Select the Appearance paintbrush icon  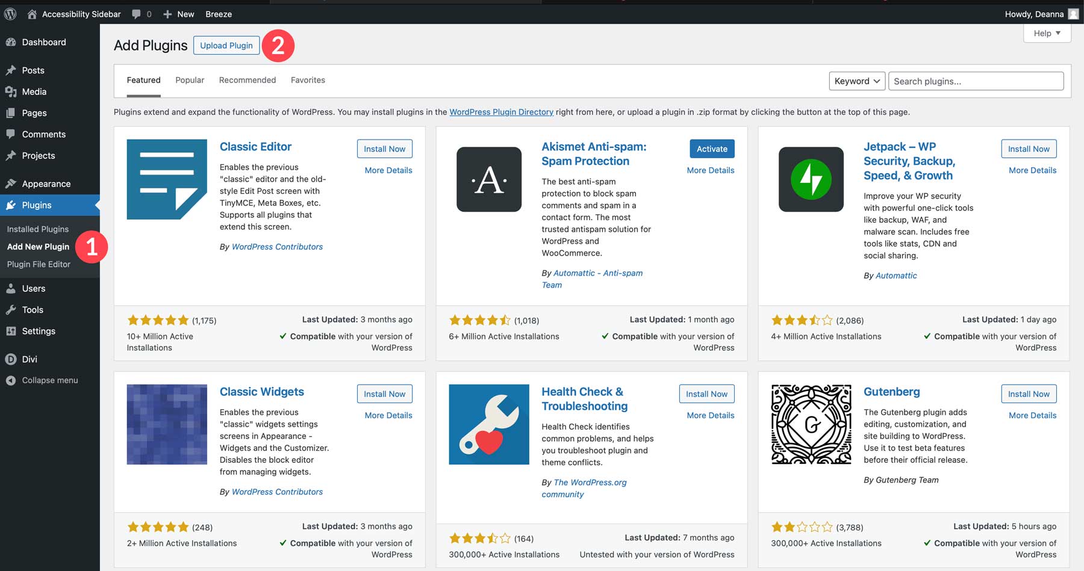[12, 184]
